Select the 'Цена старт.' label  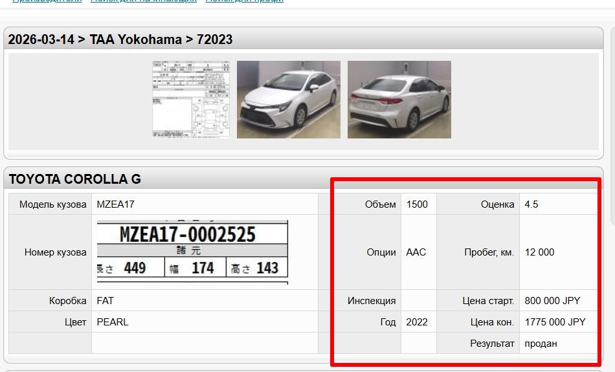pos(488,301)
